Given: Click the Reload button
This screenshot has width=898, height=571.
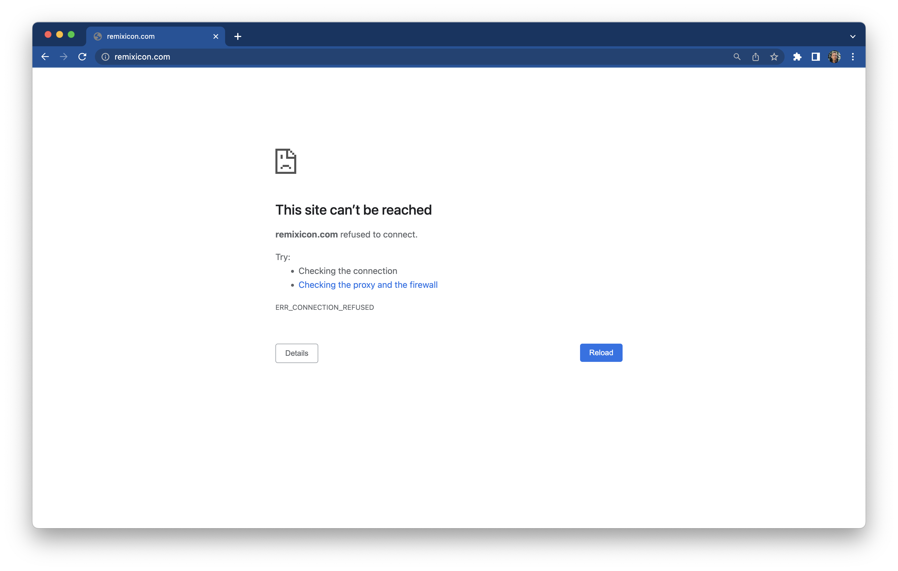Looking at the screenshot, I should click(x=601, y=352).
